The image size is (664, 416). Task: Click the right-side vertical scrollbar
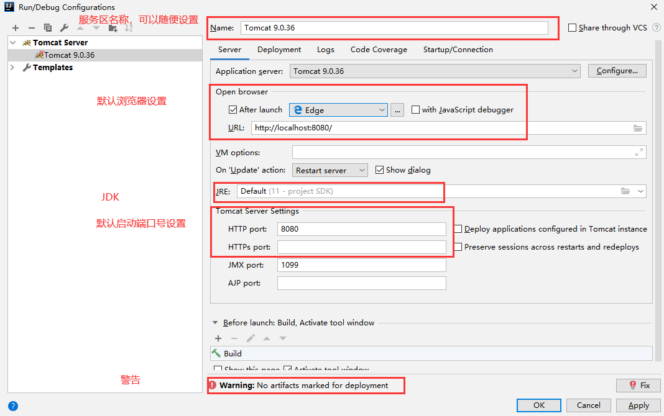658,201
